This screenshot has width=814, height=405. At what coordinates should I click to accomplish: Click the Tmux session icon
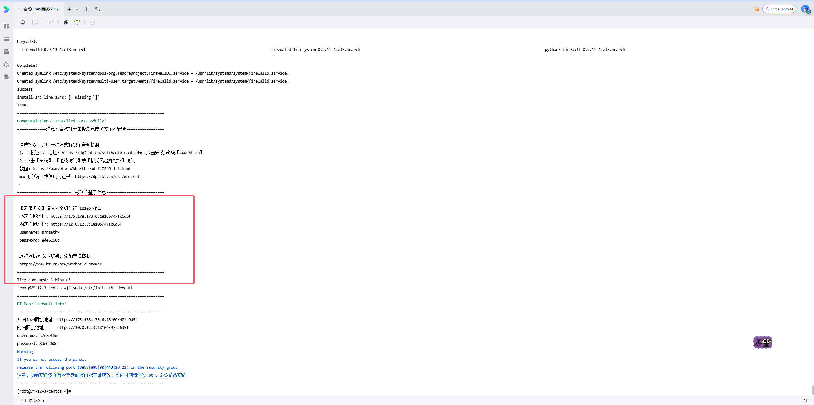click(51, 22)
